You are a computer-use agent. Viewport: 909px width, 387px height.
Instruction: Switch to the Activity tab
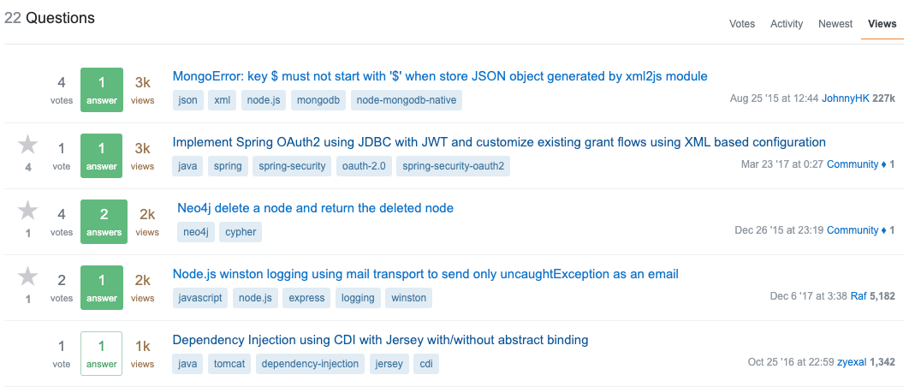tap(787, 24)
